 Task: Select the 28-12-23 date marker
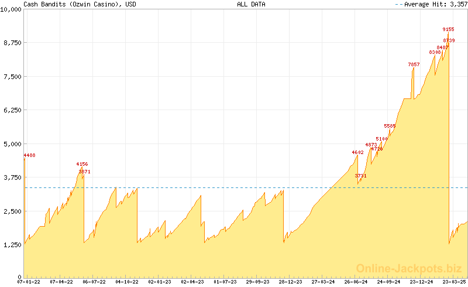point(290,282)
